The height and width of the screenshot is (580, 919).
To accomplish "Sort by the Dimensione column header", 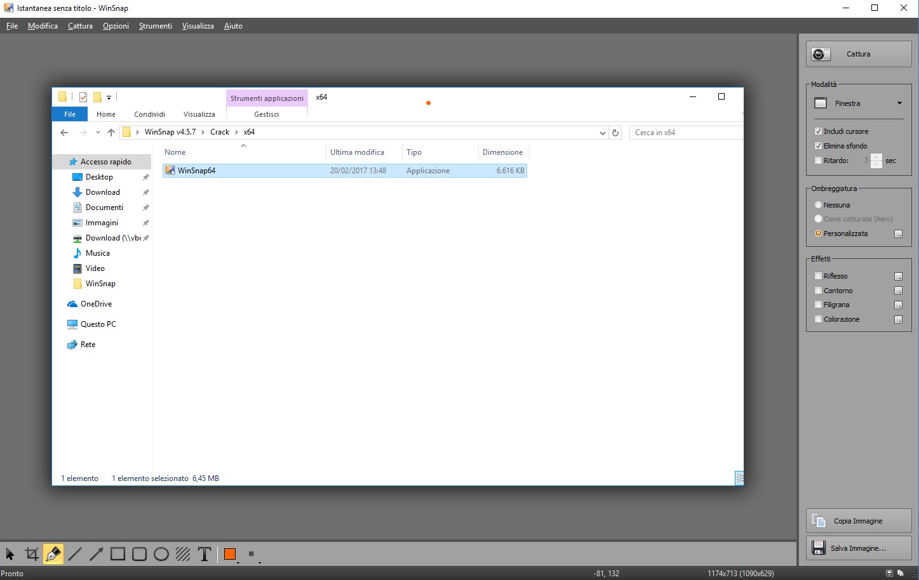I will (x=502, y=152).
